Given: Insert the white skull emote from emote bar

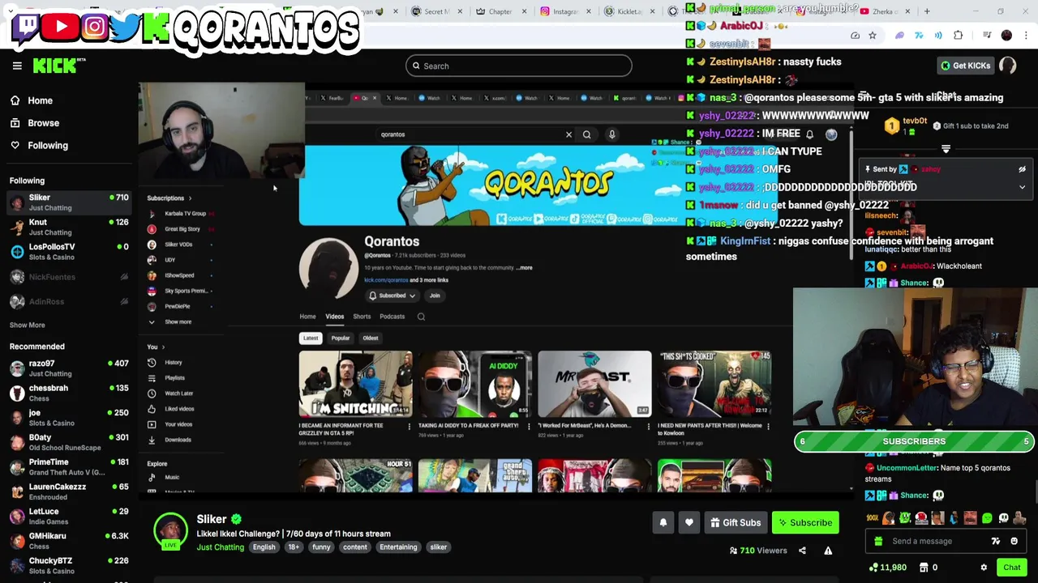Looking at the screenshot, I should (x=1003, y=518).
